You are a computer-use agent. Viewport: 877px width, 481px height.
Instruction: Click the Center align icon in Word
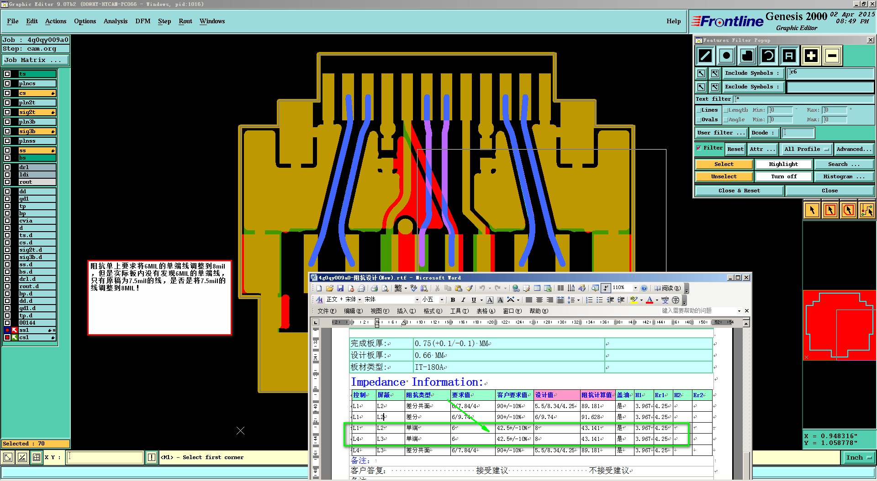pos(539,300)
